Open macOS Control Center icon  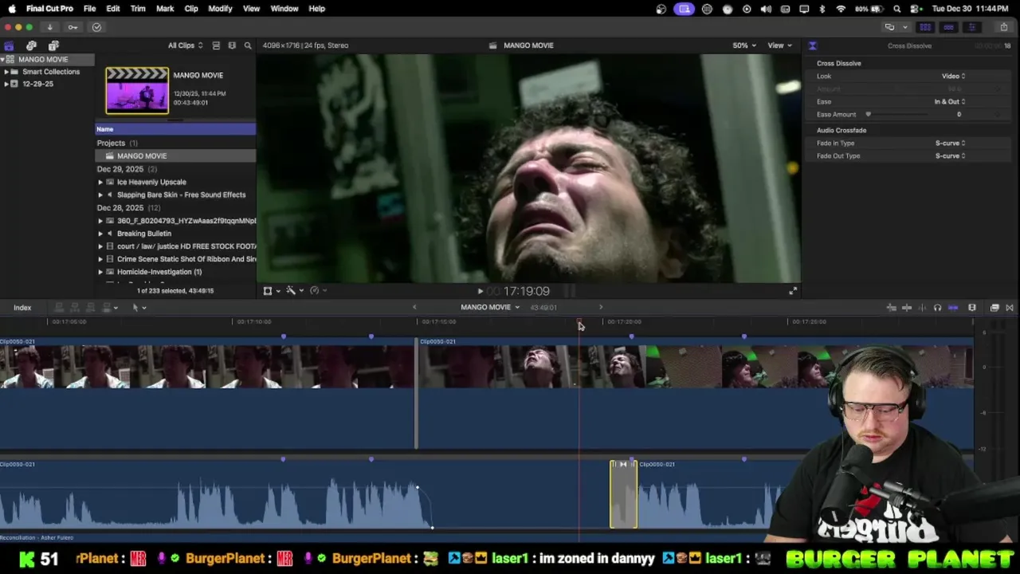tap(914, 9)
